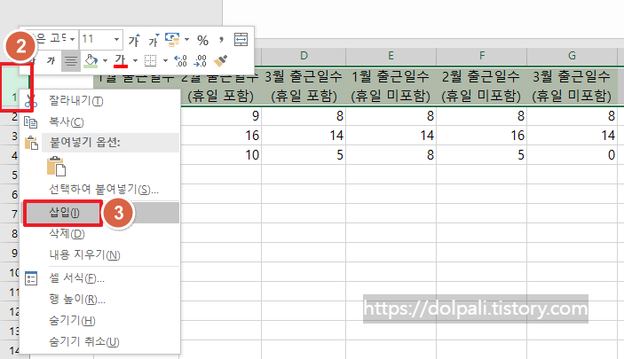Open the borders icon in the mini toolbar
624x359 pixels.
[150, 61]
